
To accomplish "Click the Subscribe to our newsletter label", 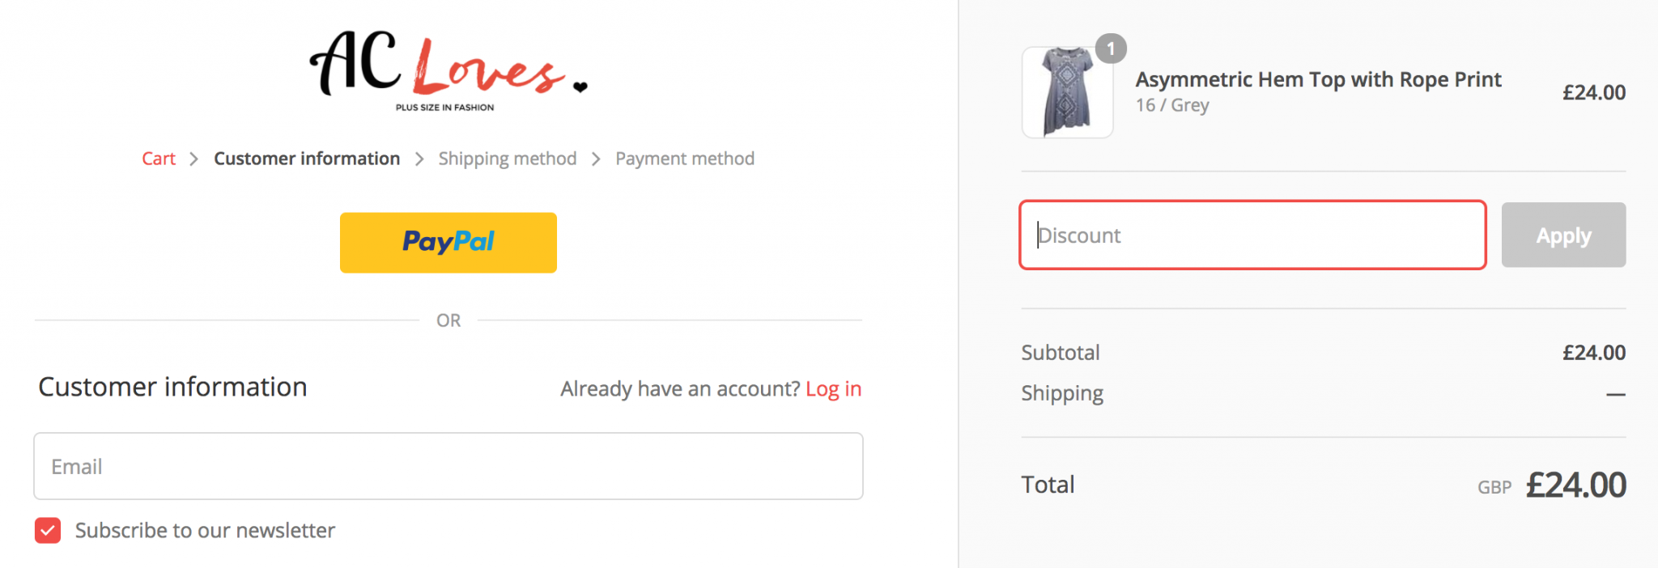I will pyautogui.click(x=205, y=531).
